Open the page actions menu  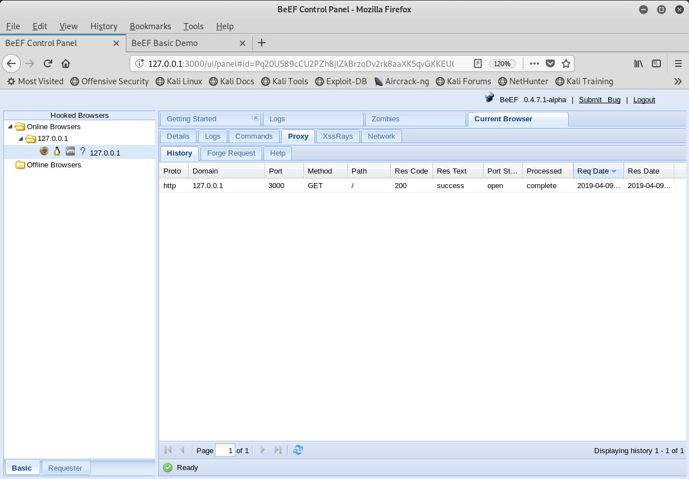pos(535,63)
